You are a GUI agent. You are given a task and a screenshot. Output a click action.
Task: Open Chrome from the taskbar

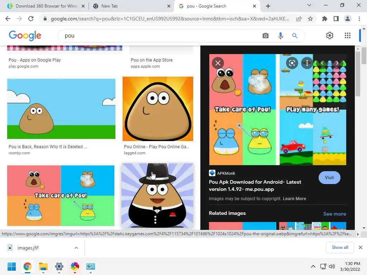coord(27,266)
